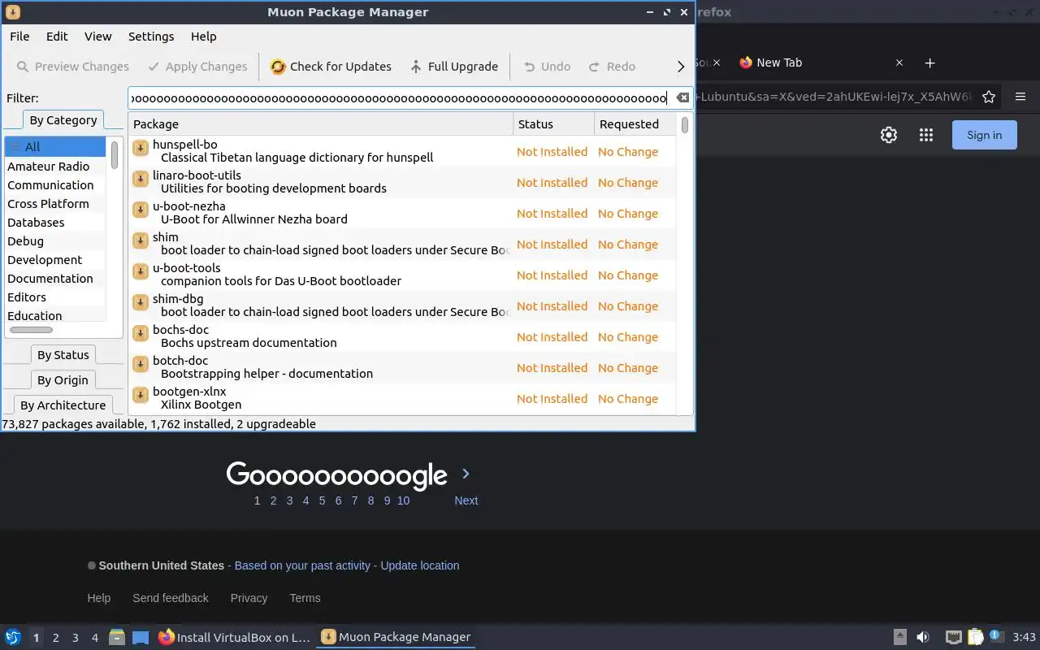Image resolution: width=1040 pixels, height=650 pixels.
Task: Click Apply Changes in the toolbar
Action: (x=197, y=67)
